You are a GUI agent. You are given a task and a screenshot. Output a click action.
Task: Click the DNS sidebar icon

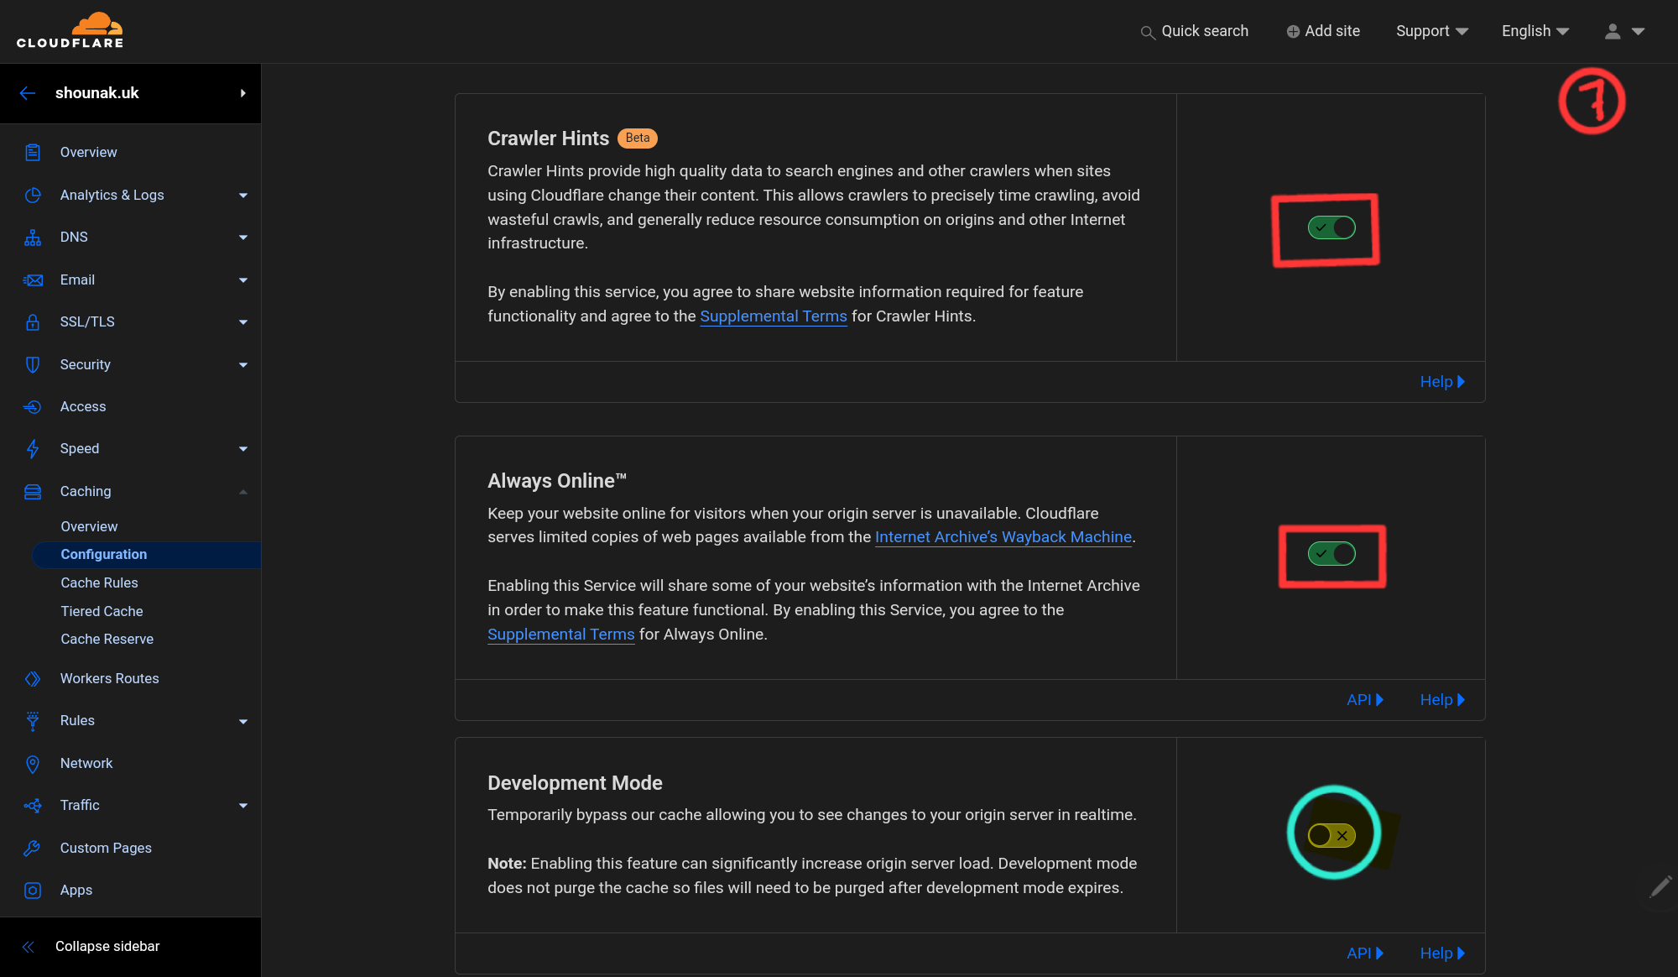[x=31, y=238]
